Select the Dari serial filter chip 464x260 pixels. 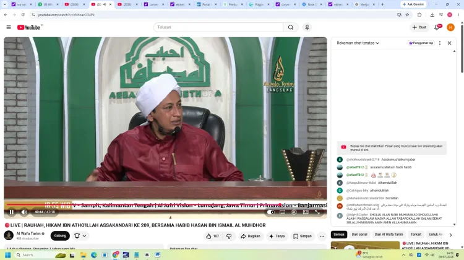click(x=359, y=234)
